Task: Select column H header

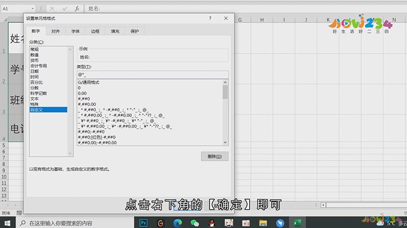Action: 262,20
